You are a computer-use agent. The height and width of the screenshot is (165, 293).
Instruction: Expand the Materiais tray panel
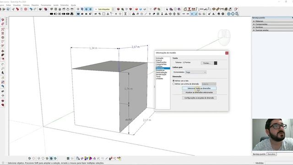point(272,21)
